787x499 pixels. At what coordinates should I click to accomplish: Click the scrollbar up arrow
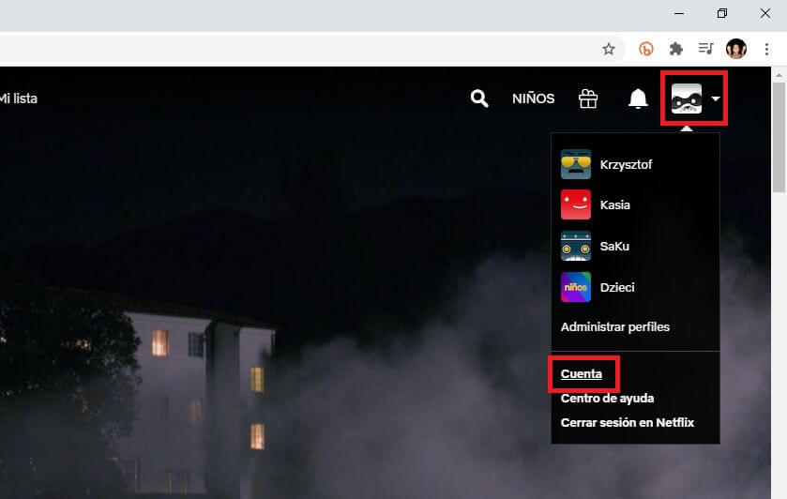coord(779,75)
